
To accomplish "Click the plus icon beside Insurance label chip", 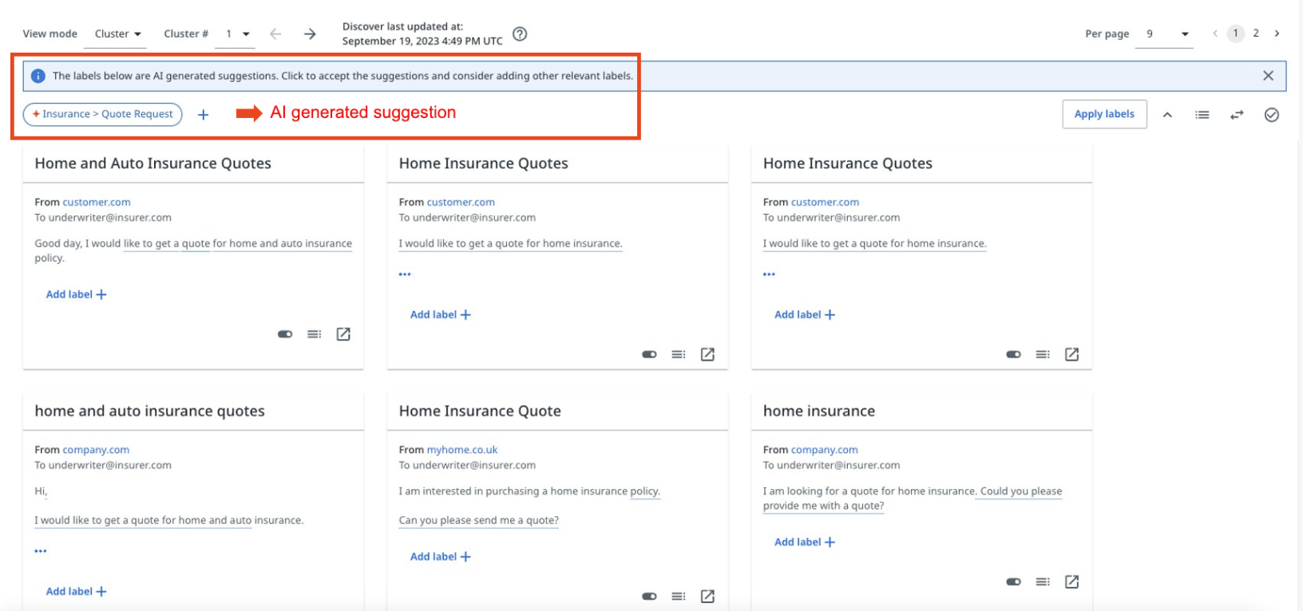I will (x=204, y=115).
